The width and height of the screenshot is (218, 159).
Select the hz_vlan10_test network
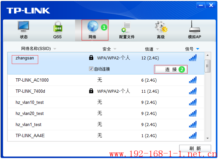(30, 103)
